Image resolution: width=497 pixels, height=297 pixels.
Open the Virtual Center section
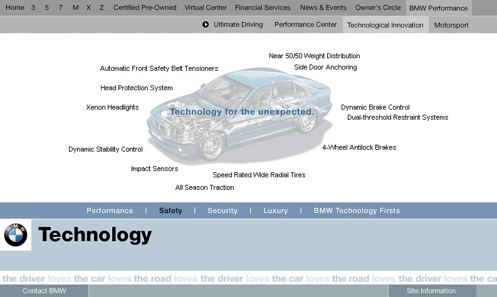coord(206,8)
